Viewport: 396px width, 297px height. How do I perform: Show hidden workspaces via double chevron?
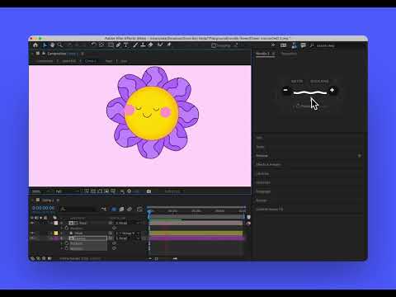click(273, 45)
